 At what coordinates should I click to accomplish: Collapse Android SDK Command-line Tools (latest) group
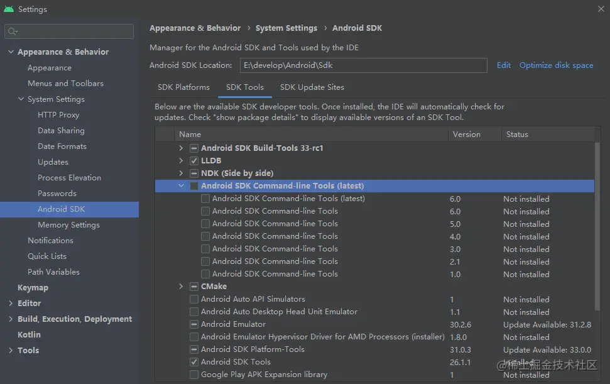coord(181,186)
